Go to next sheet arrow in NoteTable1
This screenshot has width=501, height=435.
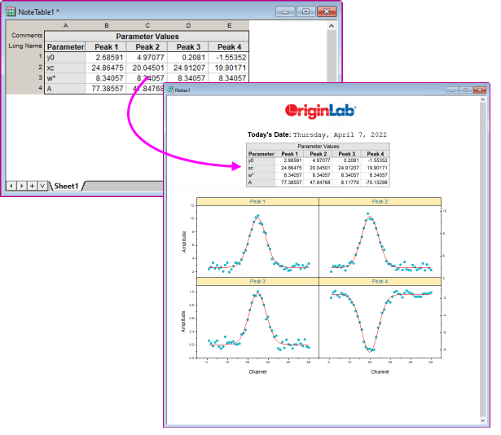22,186
